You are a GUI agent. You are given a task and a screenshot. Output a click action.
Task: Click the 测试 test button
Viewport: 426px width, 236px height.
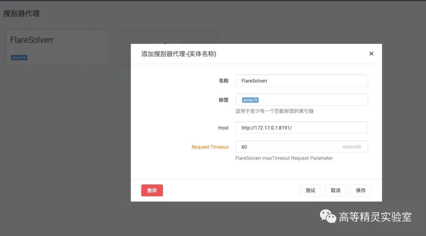tap(310, 190)
